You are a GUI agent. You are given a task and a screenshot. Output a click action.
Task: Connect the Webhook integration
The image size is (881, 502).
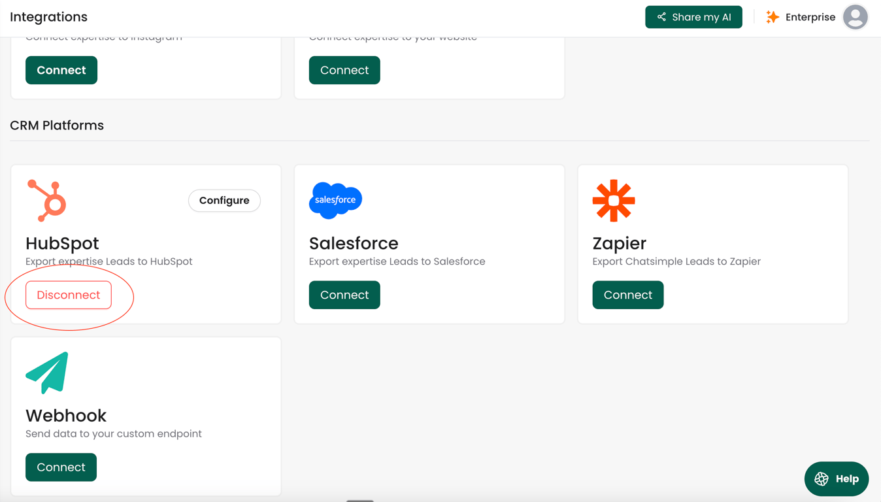61,467
